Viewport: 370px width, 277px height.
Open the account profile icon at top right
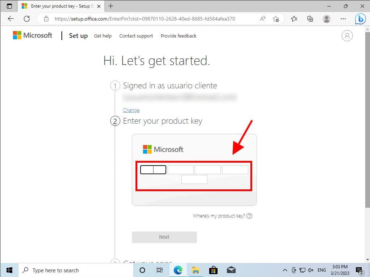point(347,36)
